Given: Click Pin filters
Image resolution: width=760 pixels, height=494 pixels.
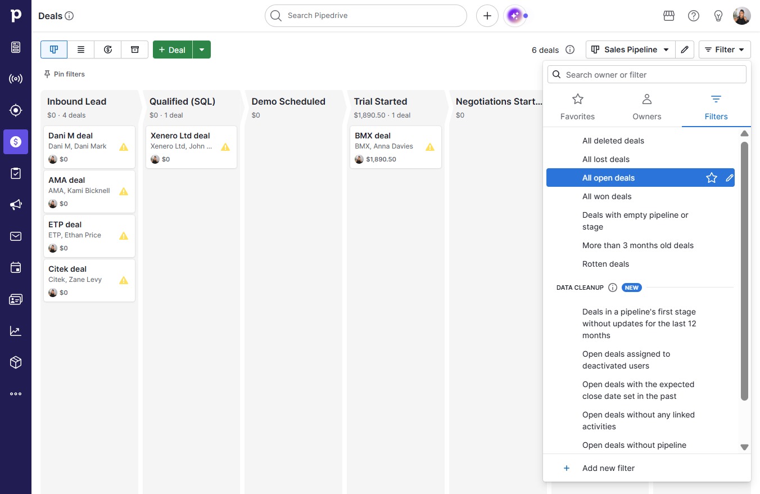Looking at the screenshot, I should [x=64, y=74].
